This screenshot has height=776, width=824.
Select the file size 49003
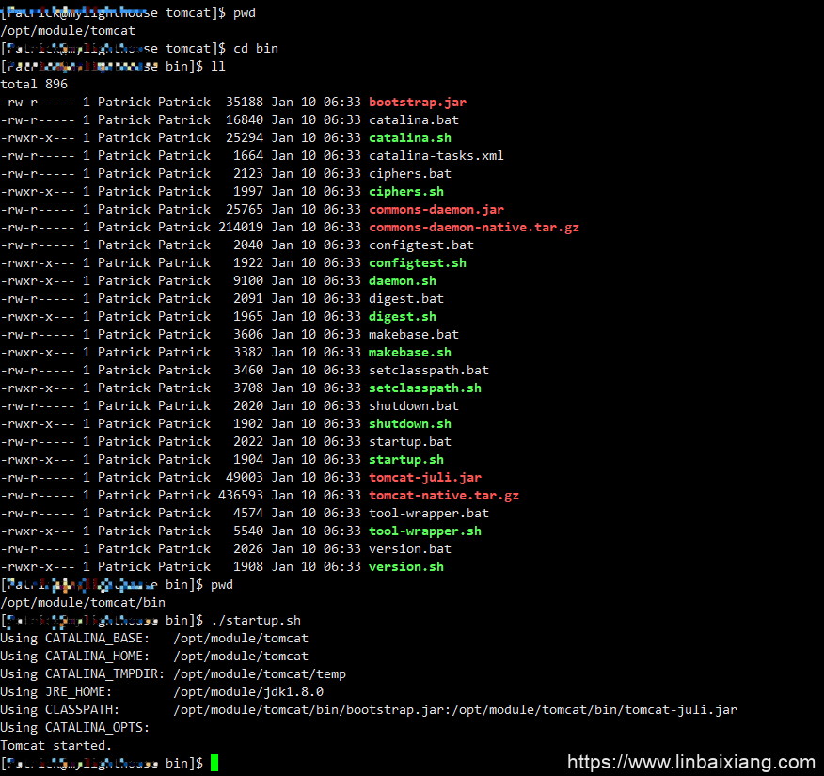click(x=245, y=477)
